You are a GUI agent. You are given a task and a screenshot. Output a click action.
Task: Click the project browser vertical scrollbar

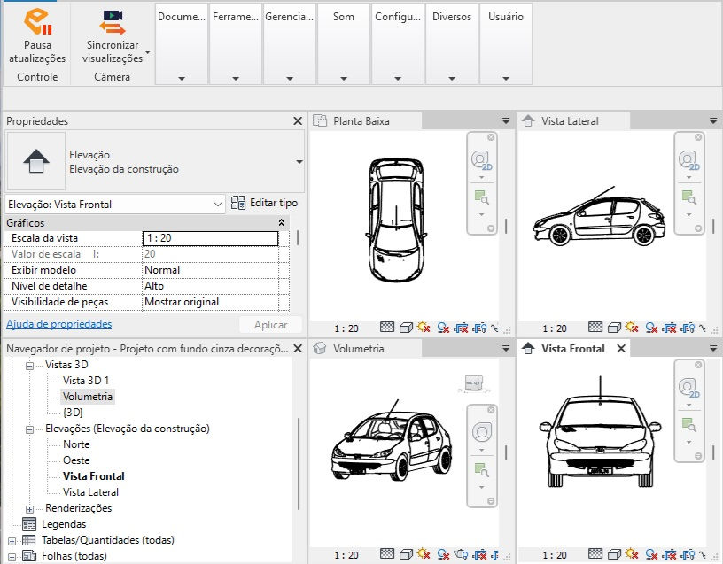coord(299,463)
